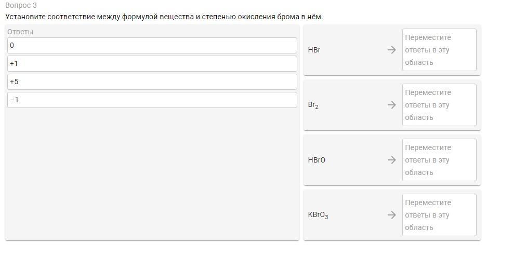Image resolution: width=526 pixels, height=257 pixels.
Task: Click the arrow icon beside Br2
Action: point(391,105)
